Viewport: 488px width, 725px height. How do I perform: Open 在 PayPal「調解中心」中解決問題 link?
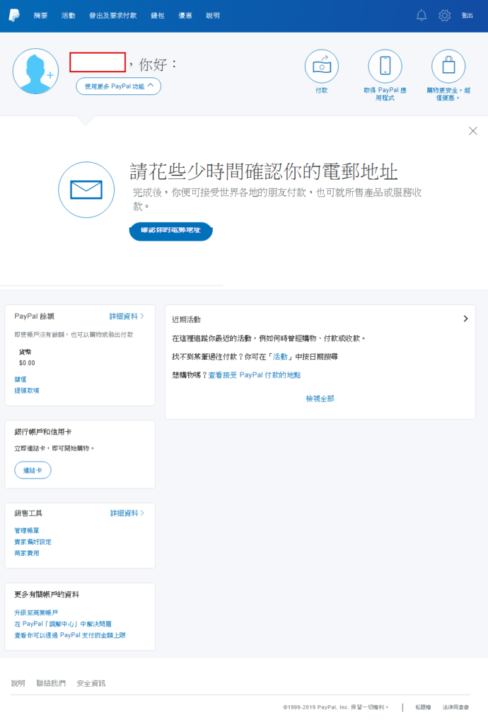(x=63, y=624)
